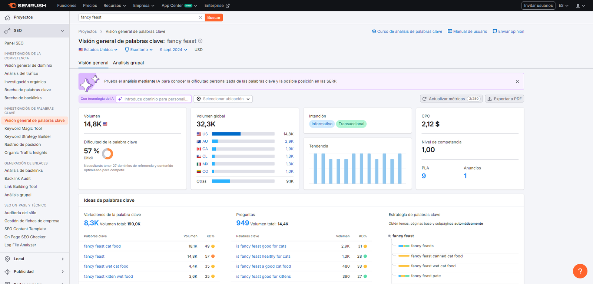Open is fancy feast healthy for cats
The height and width of the screenshot is (284, 593).
click(263, 257)
